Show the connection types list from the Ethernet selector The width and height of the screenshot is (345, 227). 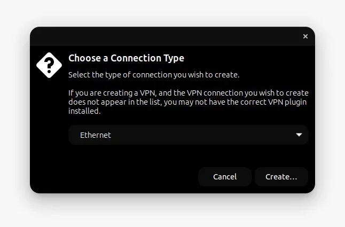coord(189,135)
